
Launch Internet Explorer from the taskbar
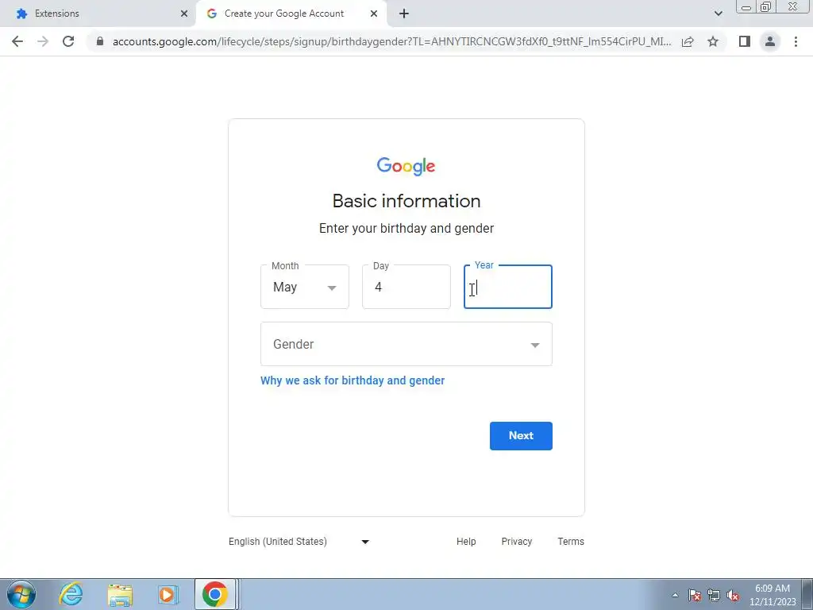tap(71, 594)
